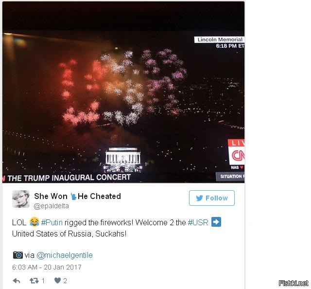This screenshot has height=289, width=311.
Task: Click the reply arrow icon
Action: pyautogui.click(x=17, y=281)
